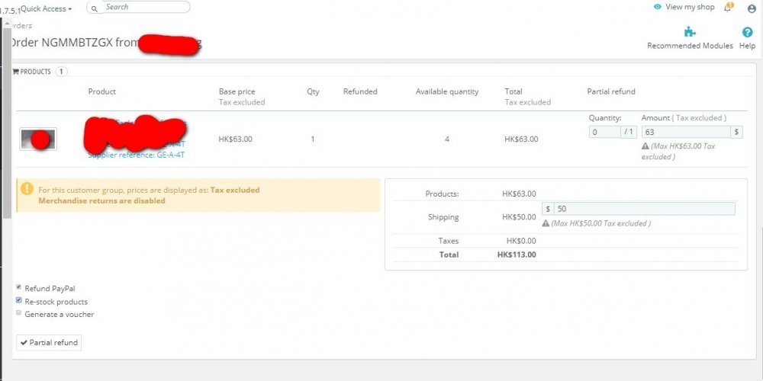Image resolution: width=763 pixels, height=381 pixels.
Task: Click the Help question mark icon
Action: pos(748,32)
